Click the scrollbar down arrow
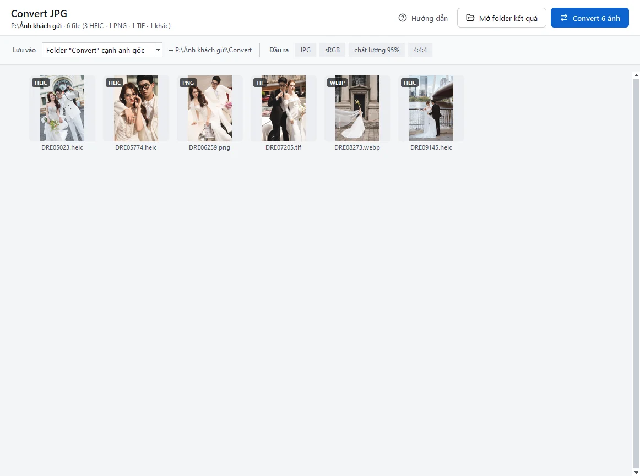The image size is (640, 476). (x=636, y=472)
